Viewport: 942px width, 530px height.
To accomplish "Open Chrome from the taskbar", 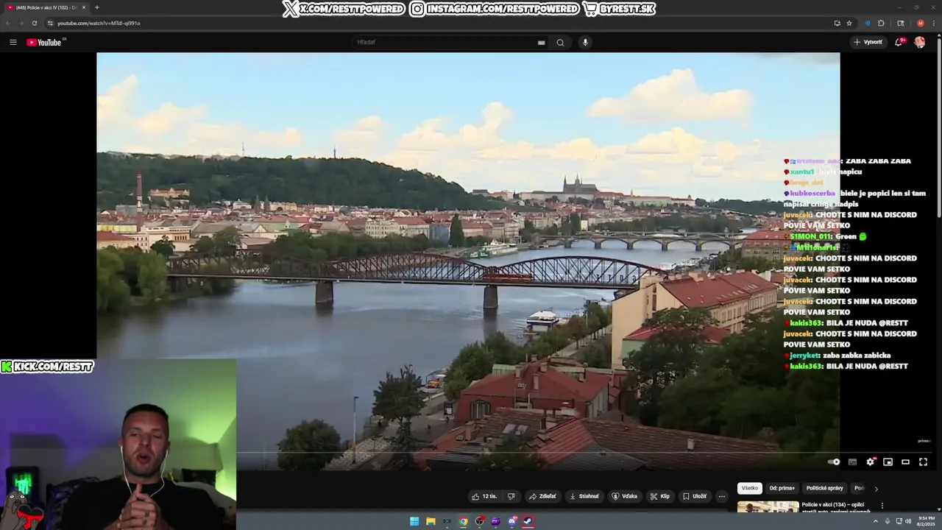I will click(463, 522).
